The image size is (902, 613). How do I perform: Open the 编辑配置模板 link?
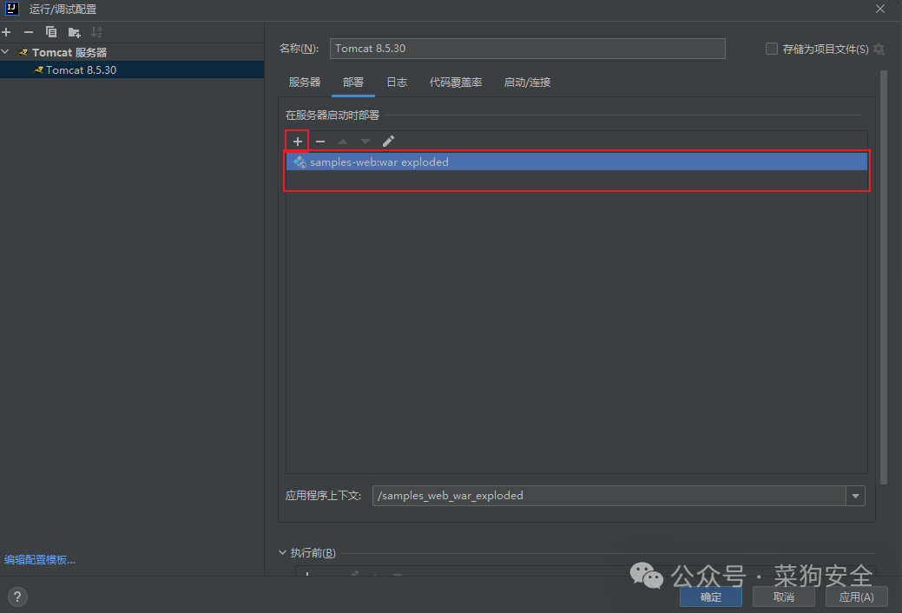click(40, 559)
